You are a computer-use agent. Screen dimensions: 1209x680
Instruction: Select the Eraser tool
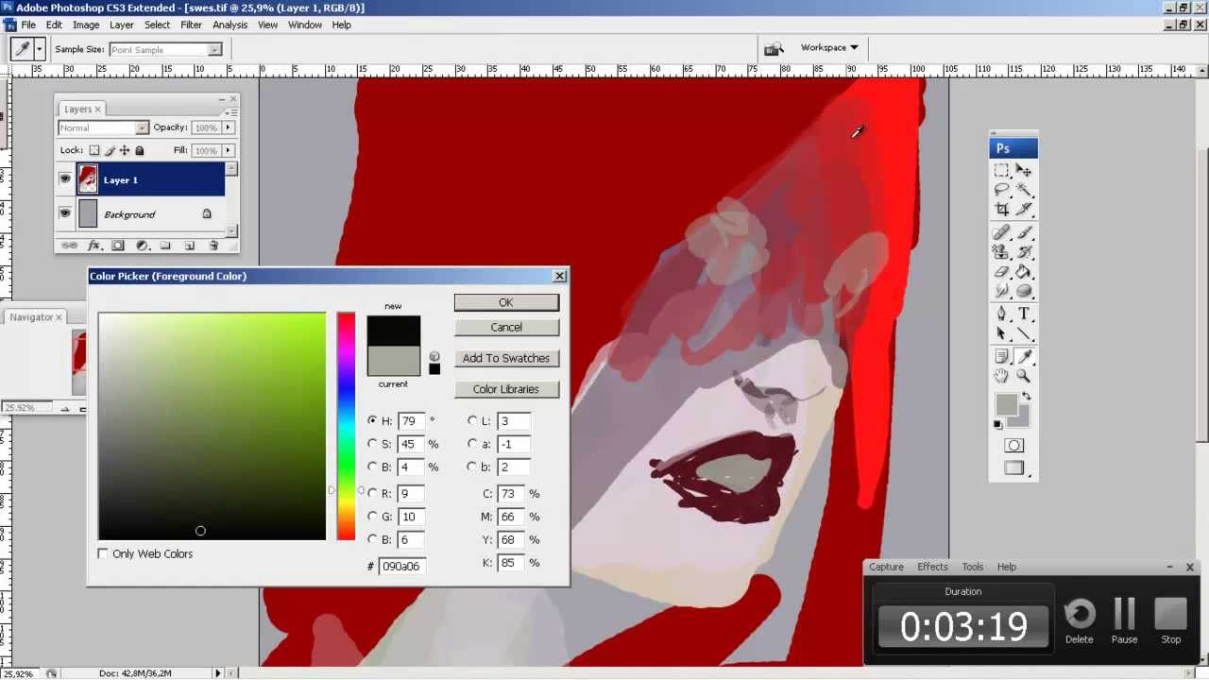(x=1001, y=272)
